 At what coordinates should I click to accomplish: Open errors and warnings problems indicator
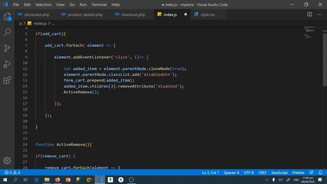click(x=12, y=173)
